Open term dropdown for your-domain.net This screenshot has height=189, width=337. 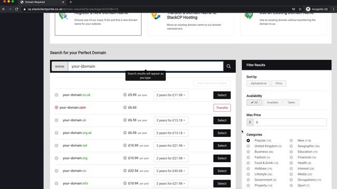tap(171, 146)
